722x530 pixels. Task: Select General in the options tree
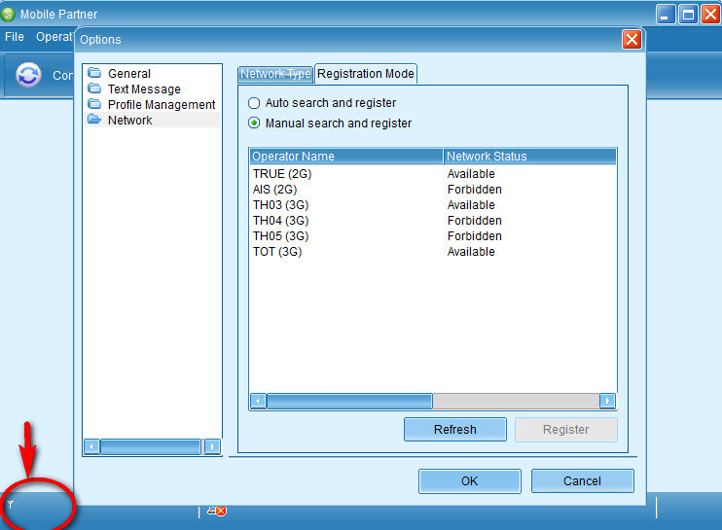pos(129,74)
